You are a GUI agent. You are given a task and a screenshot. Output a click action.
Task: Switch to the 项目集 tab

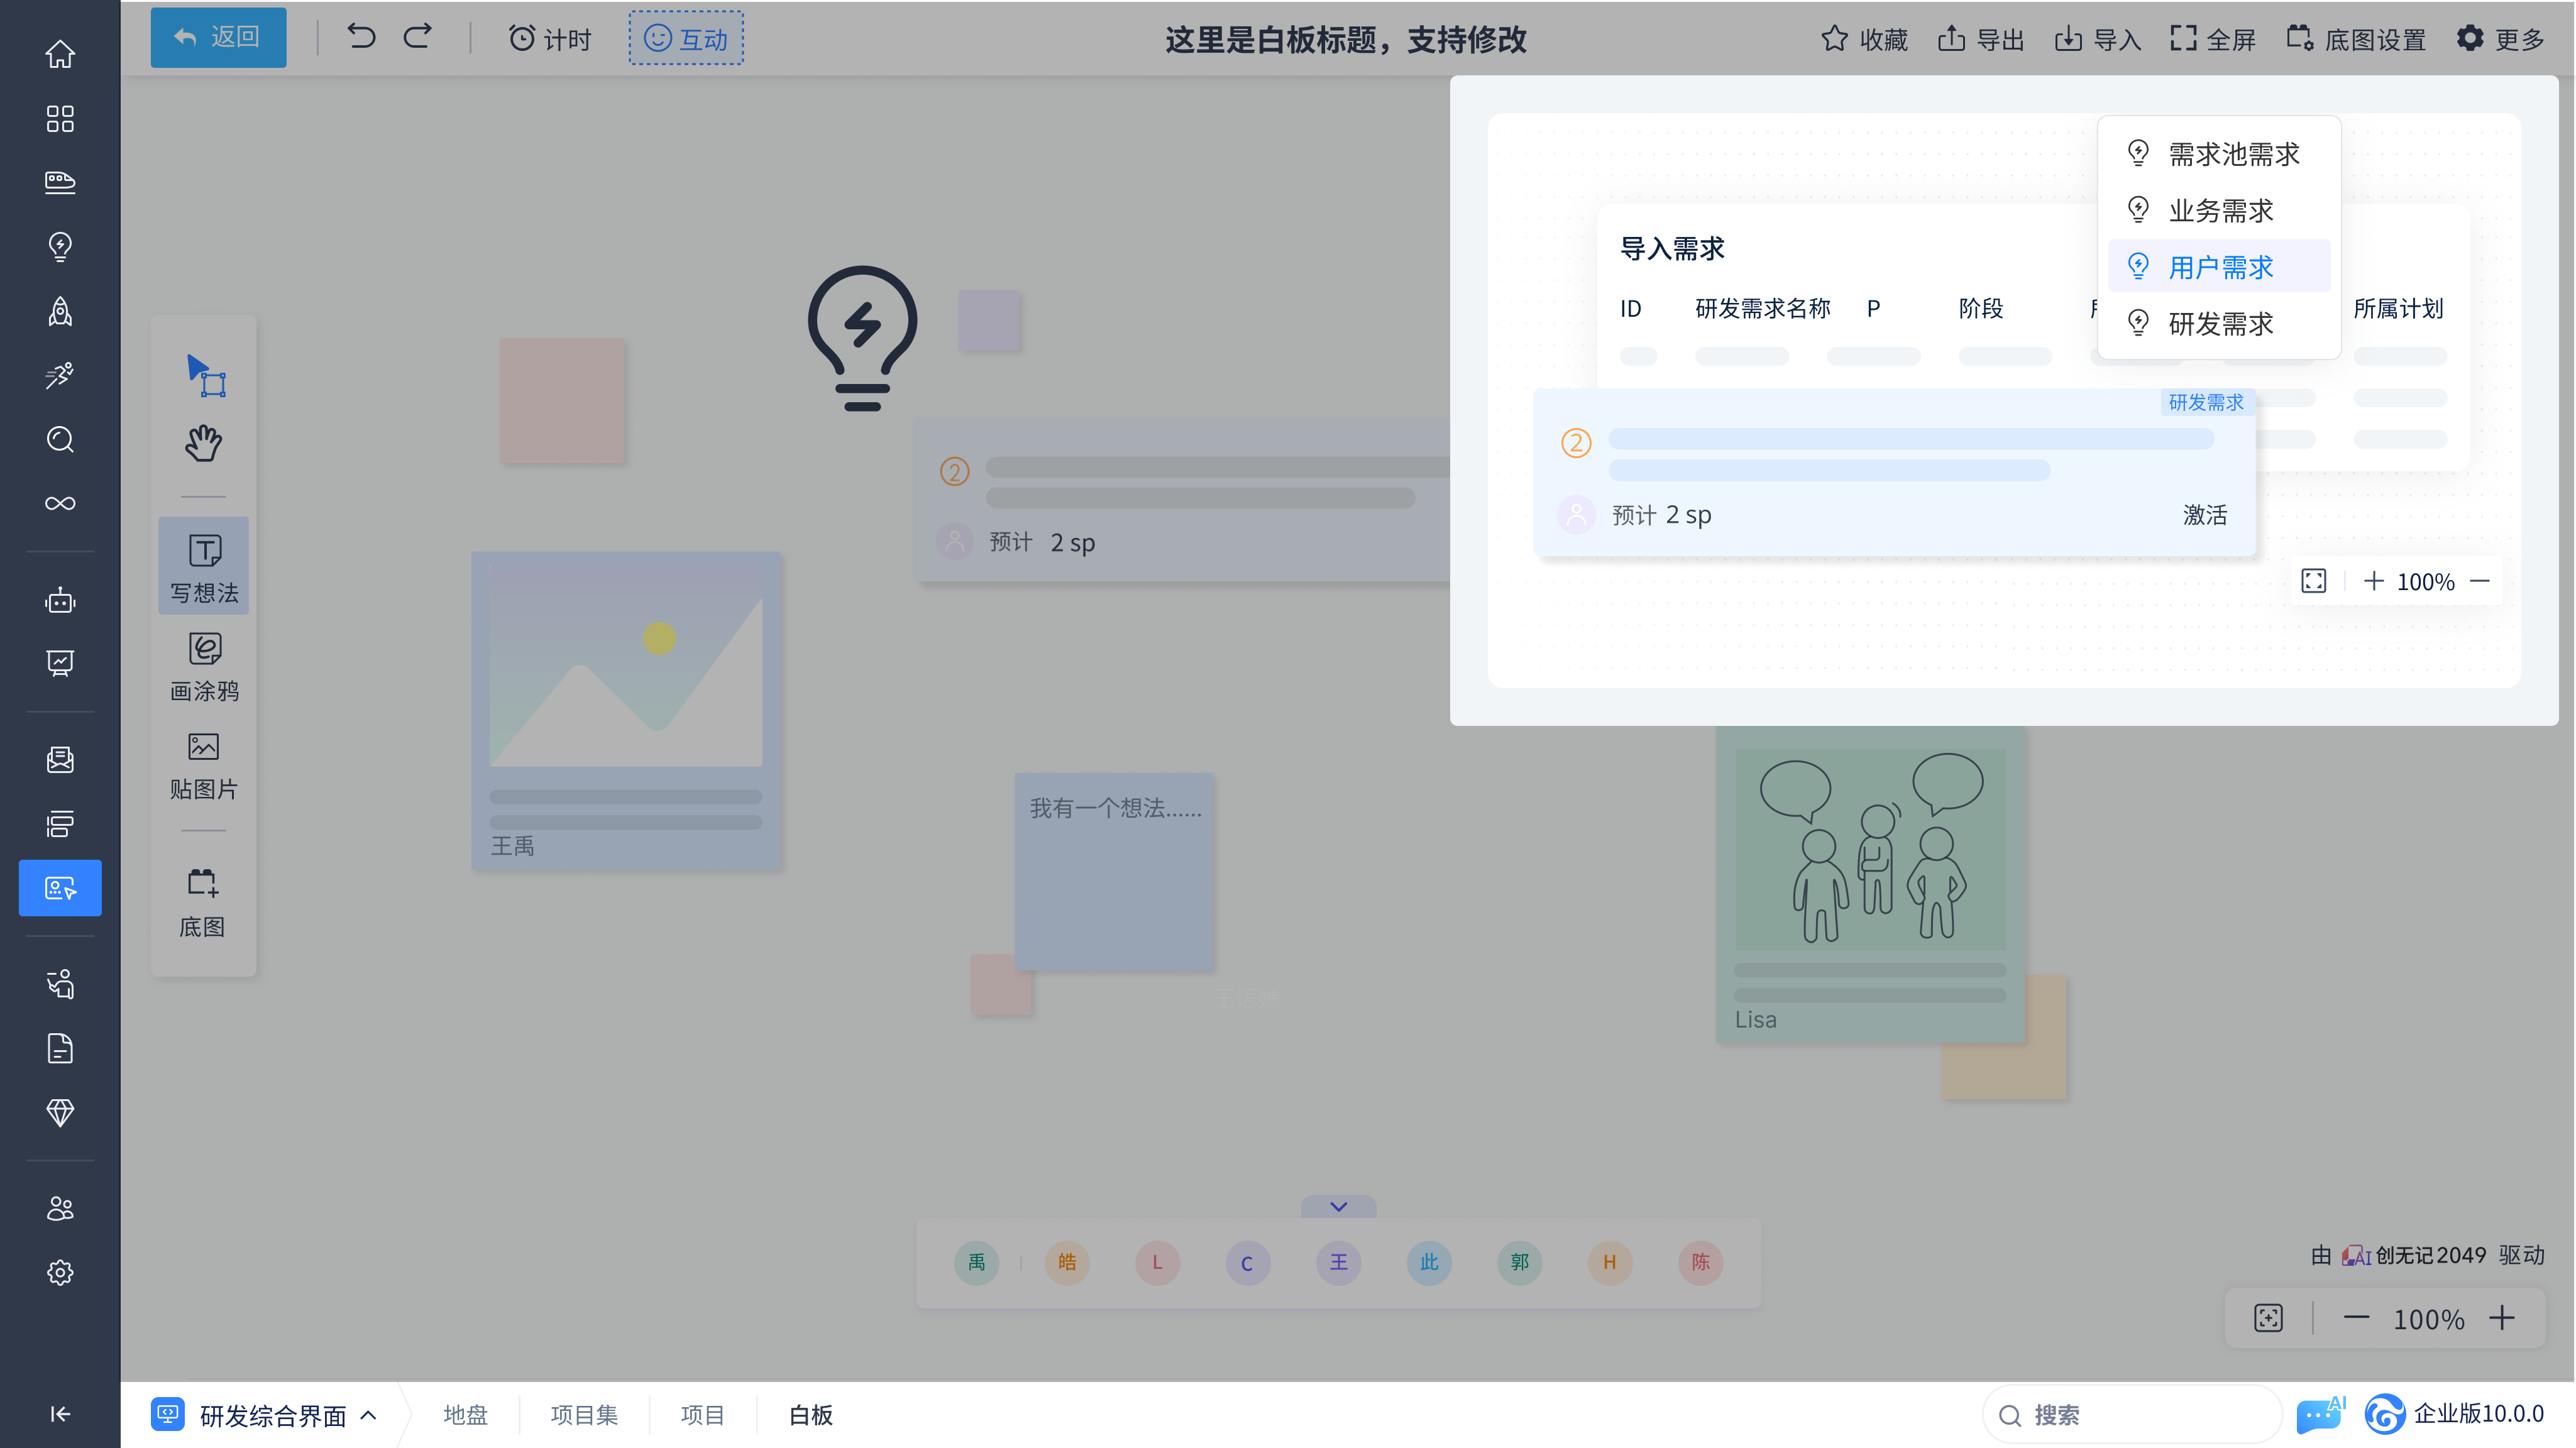coord(584,1414)
